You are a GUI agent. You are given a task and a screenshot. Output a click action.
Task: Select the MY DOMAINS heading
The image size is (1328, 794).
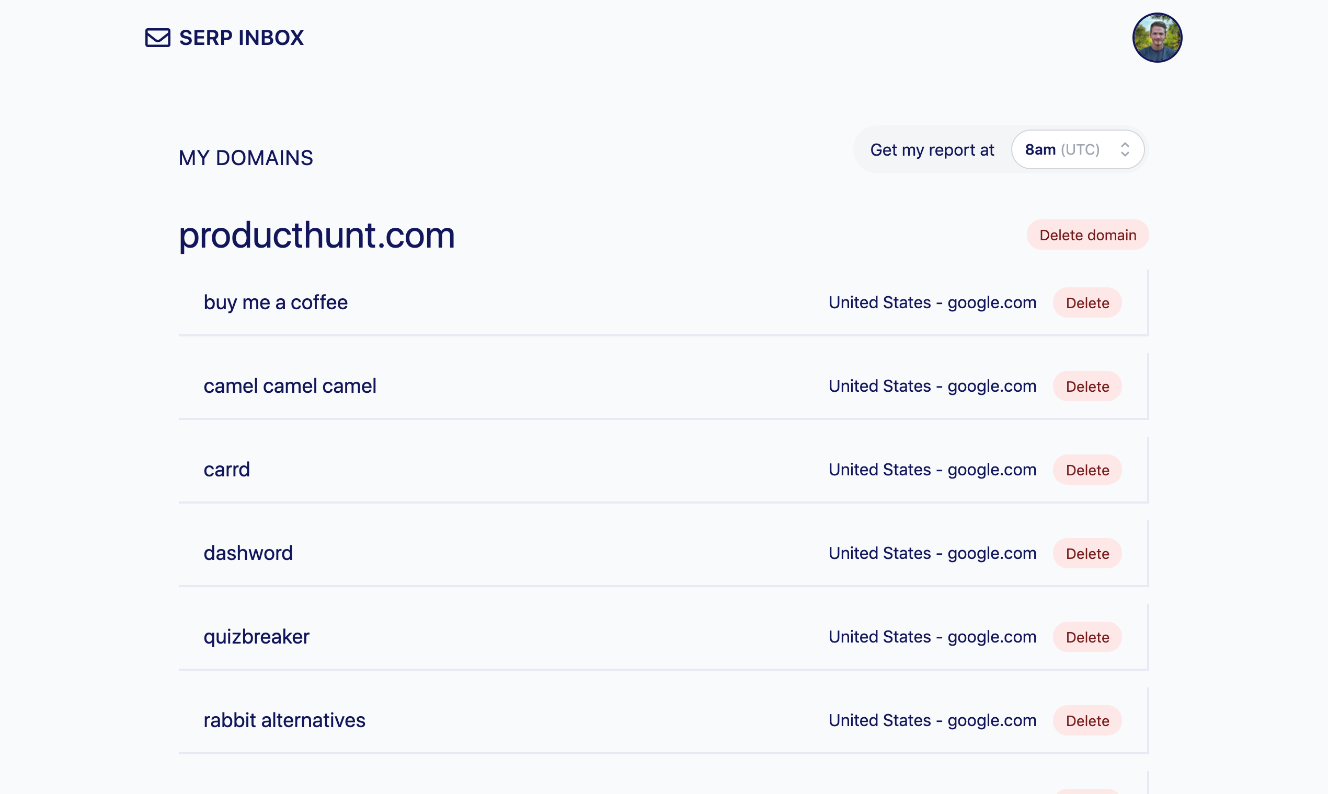[246, 157]
